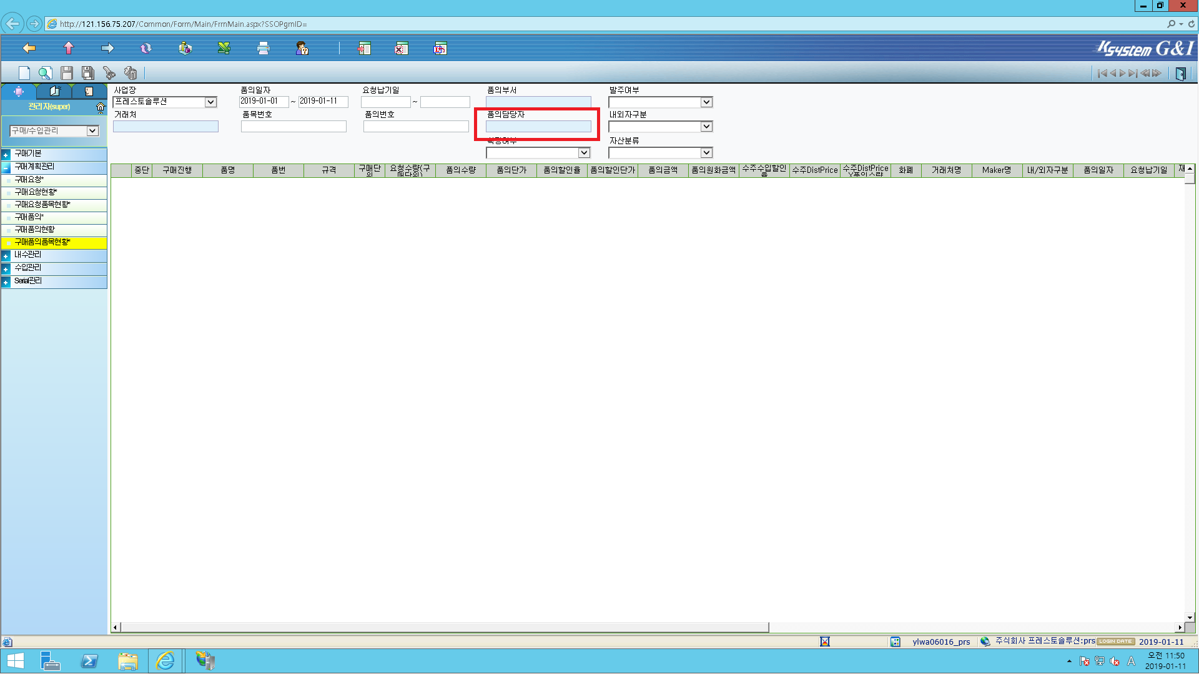Click the home icon beside 관리자(super)

click(101, 107)
